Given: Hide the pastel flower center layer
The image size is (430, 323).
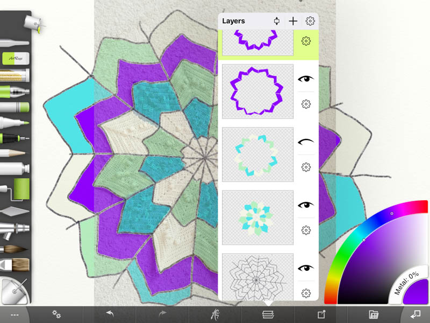Looking at the screenshot, I should point(306,205).
